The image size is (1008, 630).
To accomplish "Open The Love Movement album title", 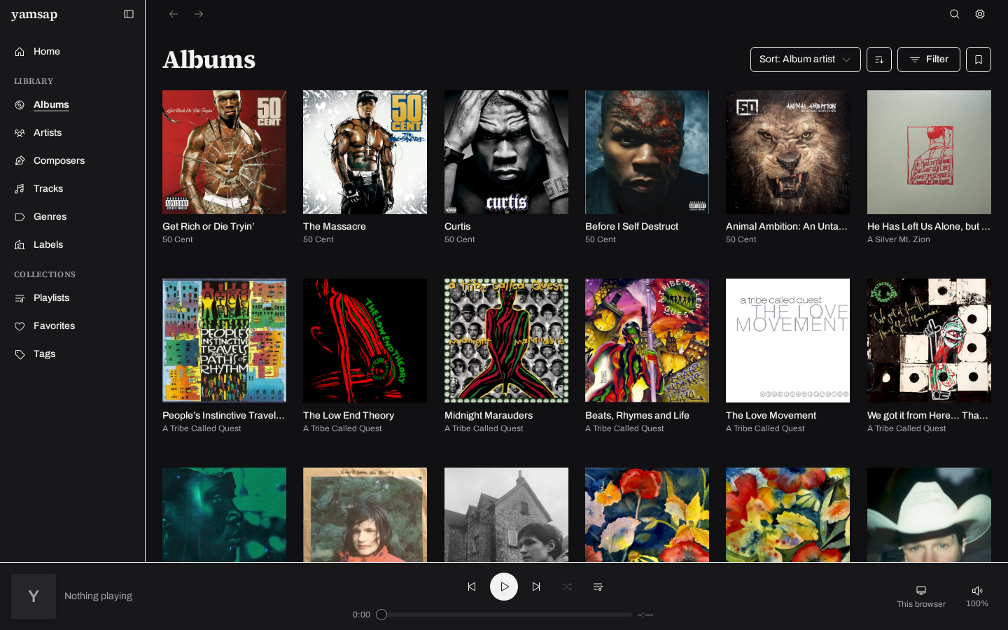I will [x=771, y=416].
